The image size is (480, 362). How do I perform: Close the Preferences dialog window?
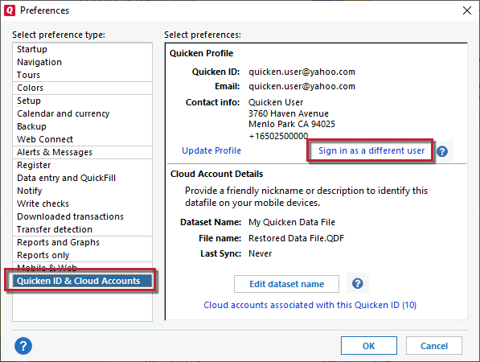467,10
